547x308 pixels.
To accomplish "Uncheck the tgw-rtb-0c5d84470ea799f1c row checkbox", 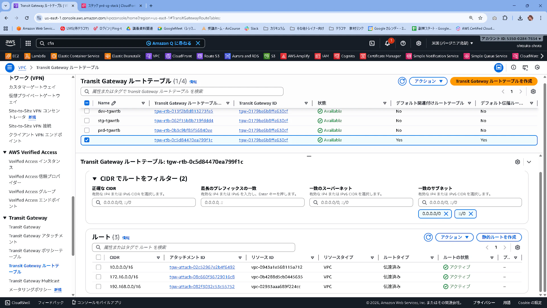I will click(x=87, y=140).
